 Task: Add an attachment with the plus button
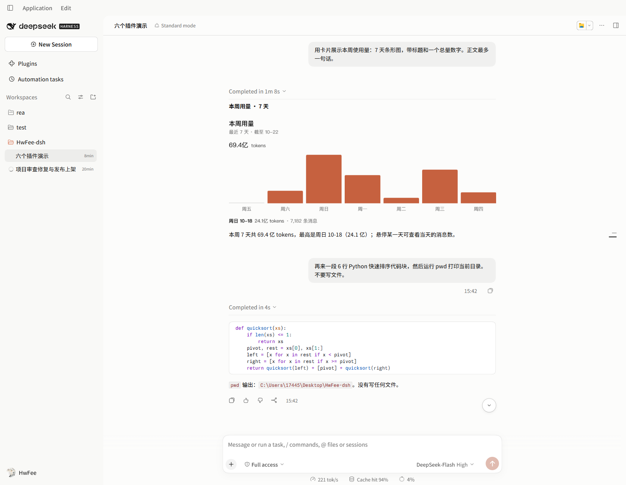tap(231, 464)
